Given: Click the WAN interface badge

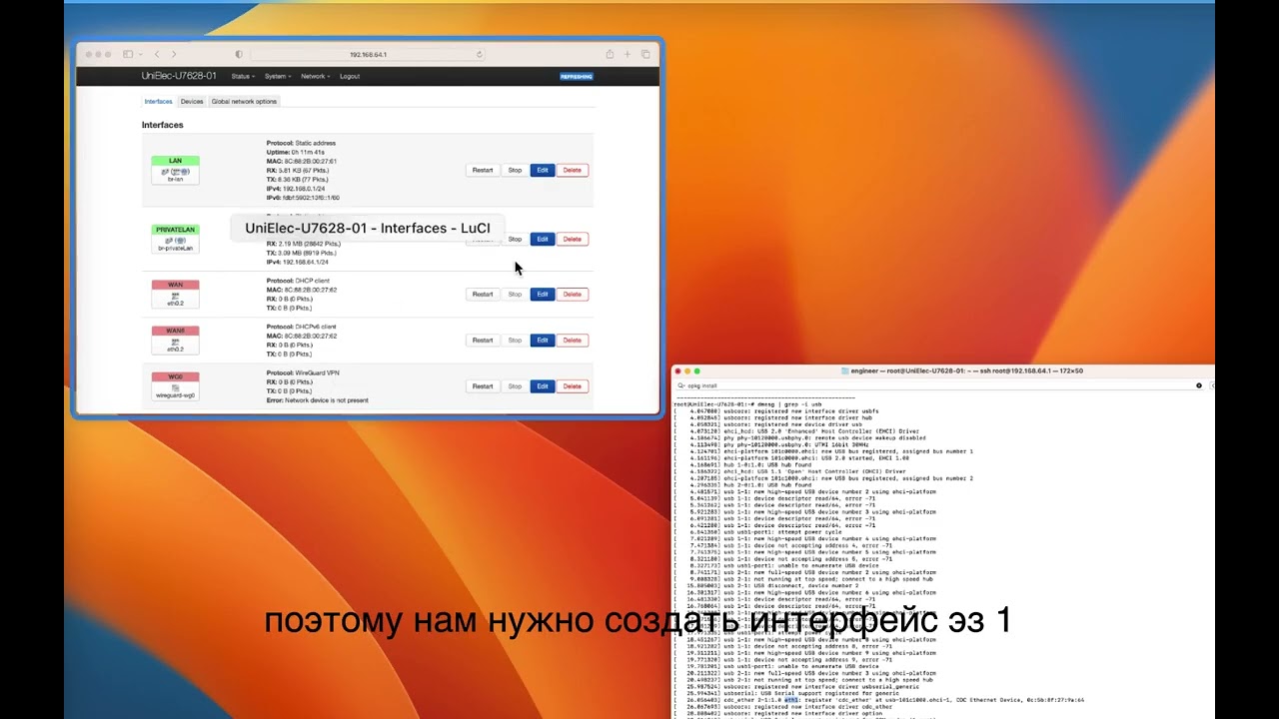Looking at the screenshot, I should click(x=175, y=294).
